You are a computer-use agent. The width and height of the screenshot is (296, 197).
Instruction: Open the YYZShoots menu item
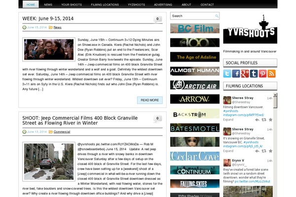click(x=136, y=5)
